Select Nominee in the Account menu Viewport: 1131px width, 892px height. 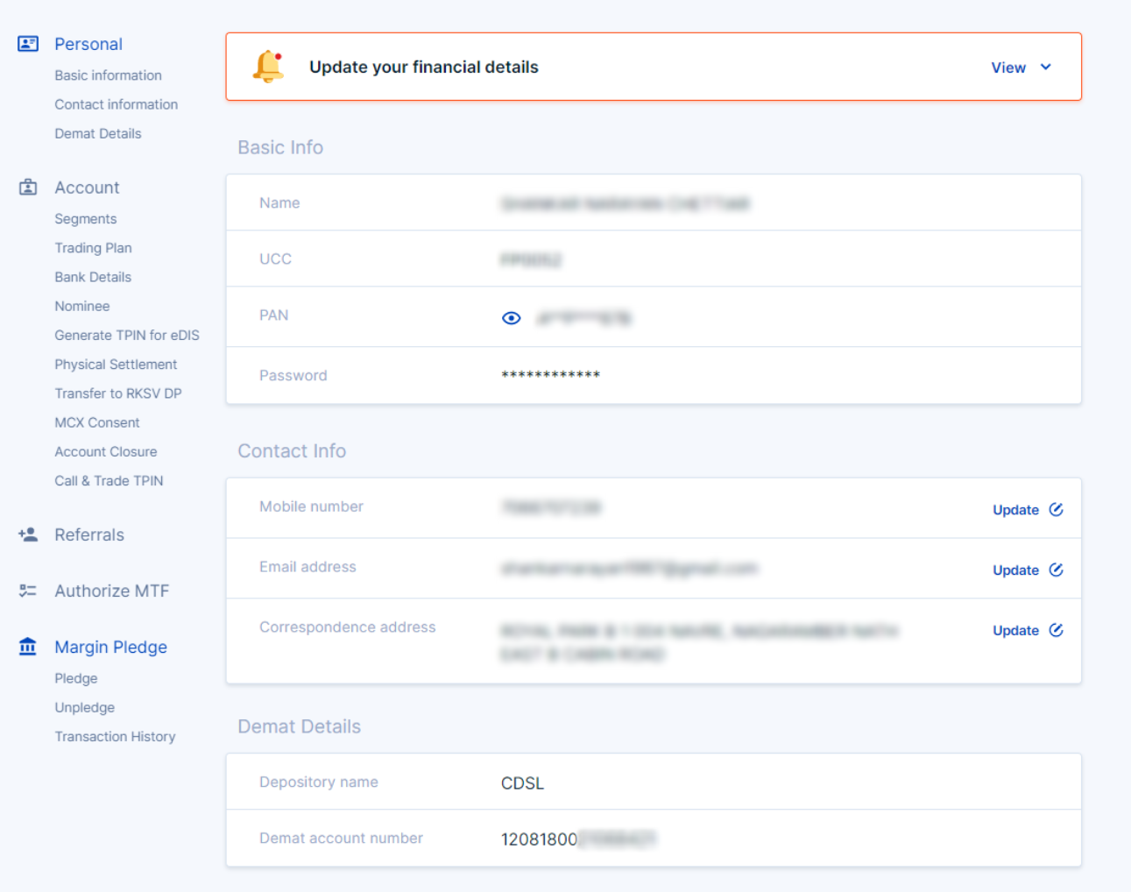pos(81,306)
